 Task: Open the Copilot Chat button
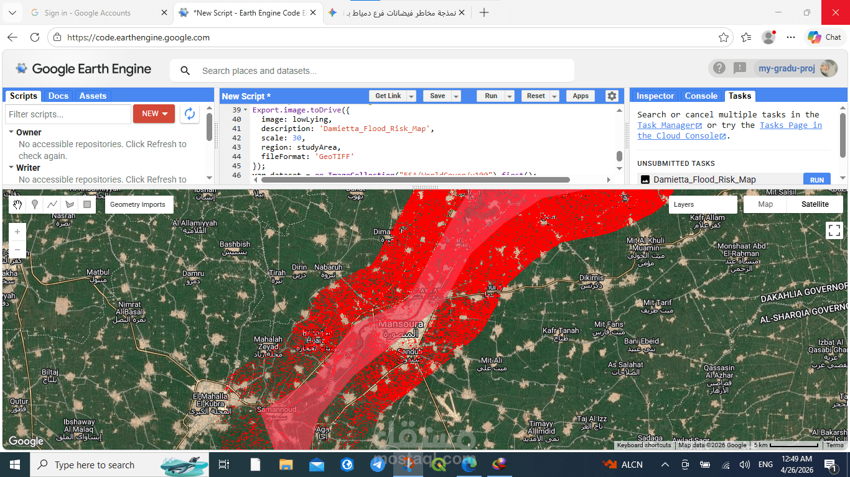click(x=824, y=37)
